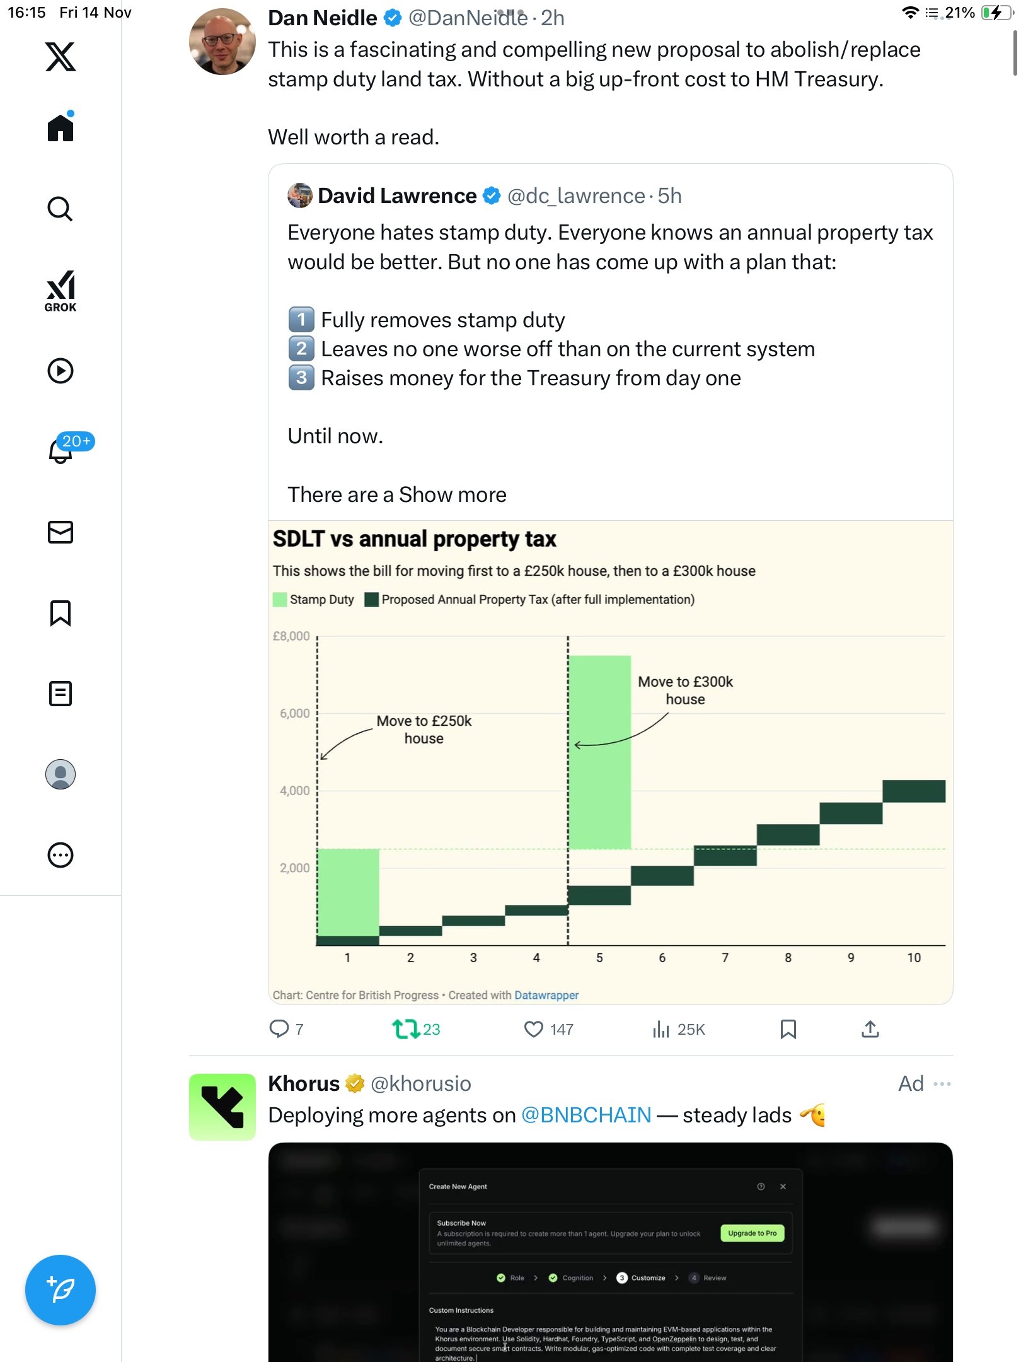This screenshot has height=1362, width=1021.
Task: Open Search via magnifier icon
Action: 61,209
